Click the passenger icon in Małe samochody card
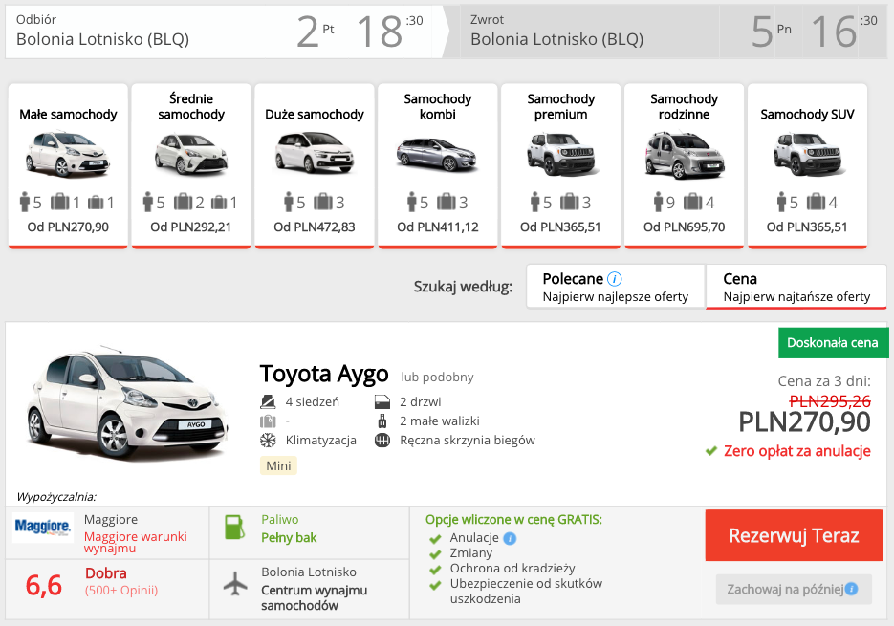 click(x=25, y=202)
